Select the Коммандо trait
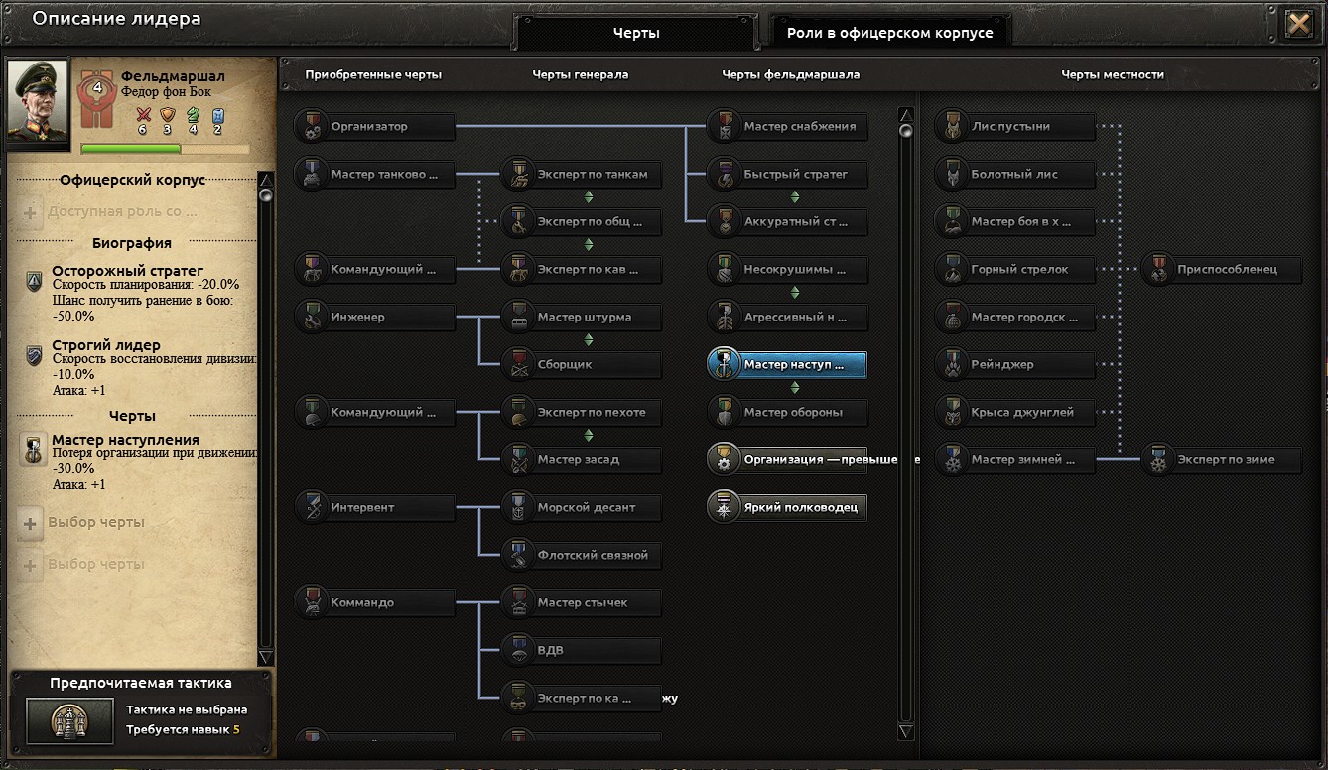The width and height of the screenshot is (1328, 770). (x=375, y=602)
